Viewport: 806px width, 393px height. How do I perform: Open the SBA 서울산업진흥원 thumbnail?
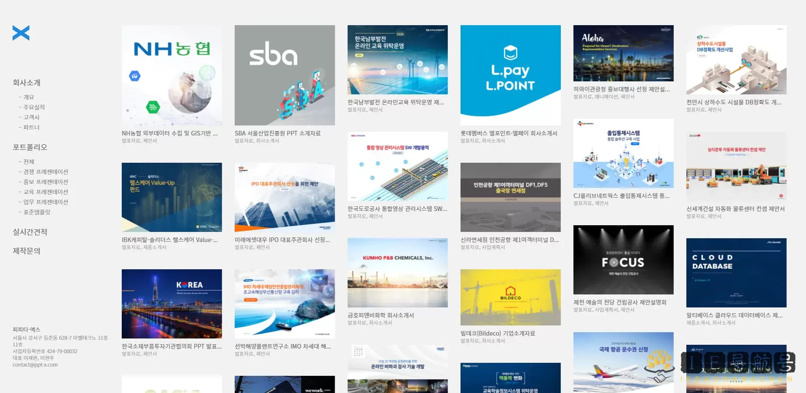285,75
